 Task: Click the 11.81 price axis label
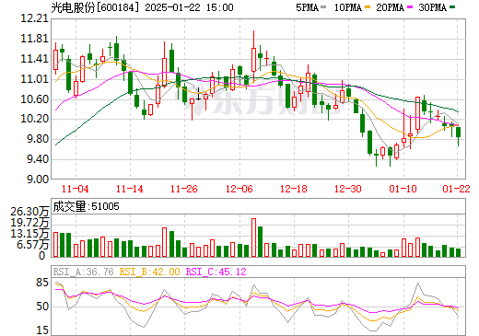click(35, 39)
